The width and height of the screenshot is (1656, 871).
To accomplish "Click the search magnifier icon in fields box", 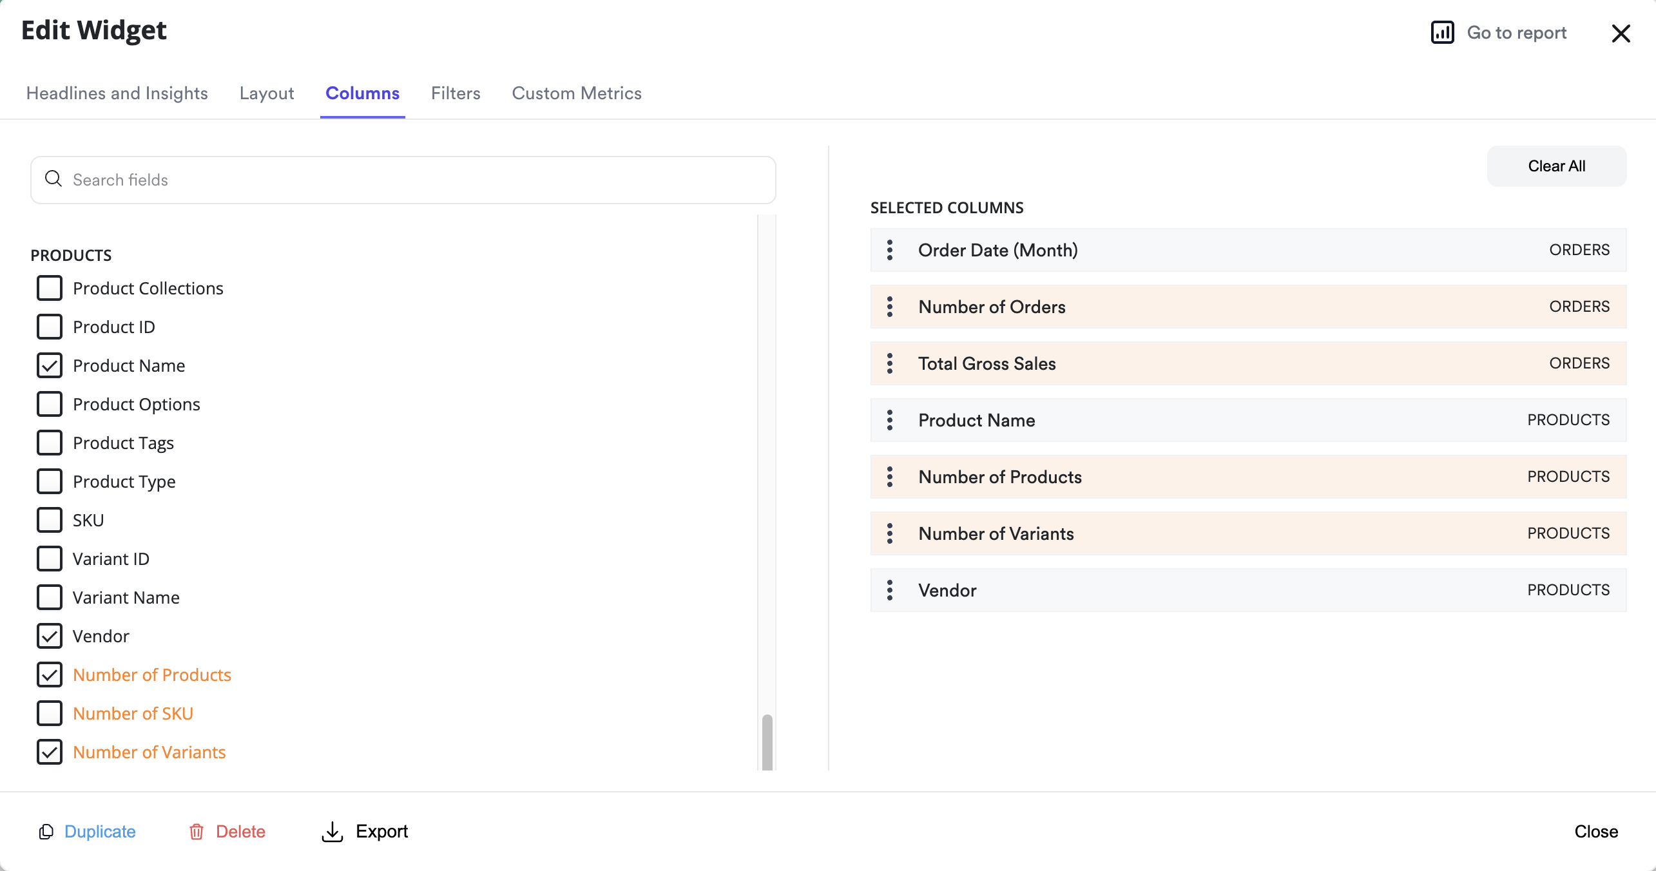I will 53,179.
